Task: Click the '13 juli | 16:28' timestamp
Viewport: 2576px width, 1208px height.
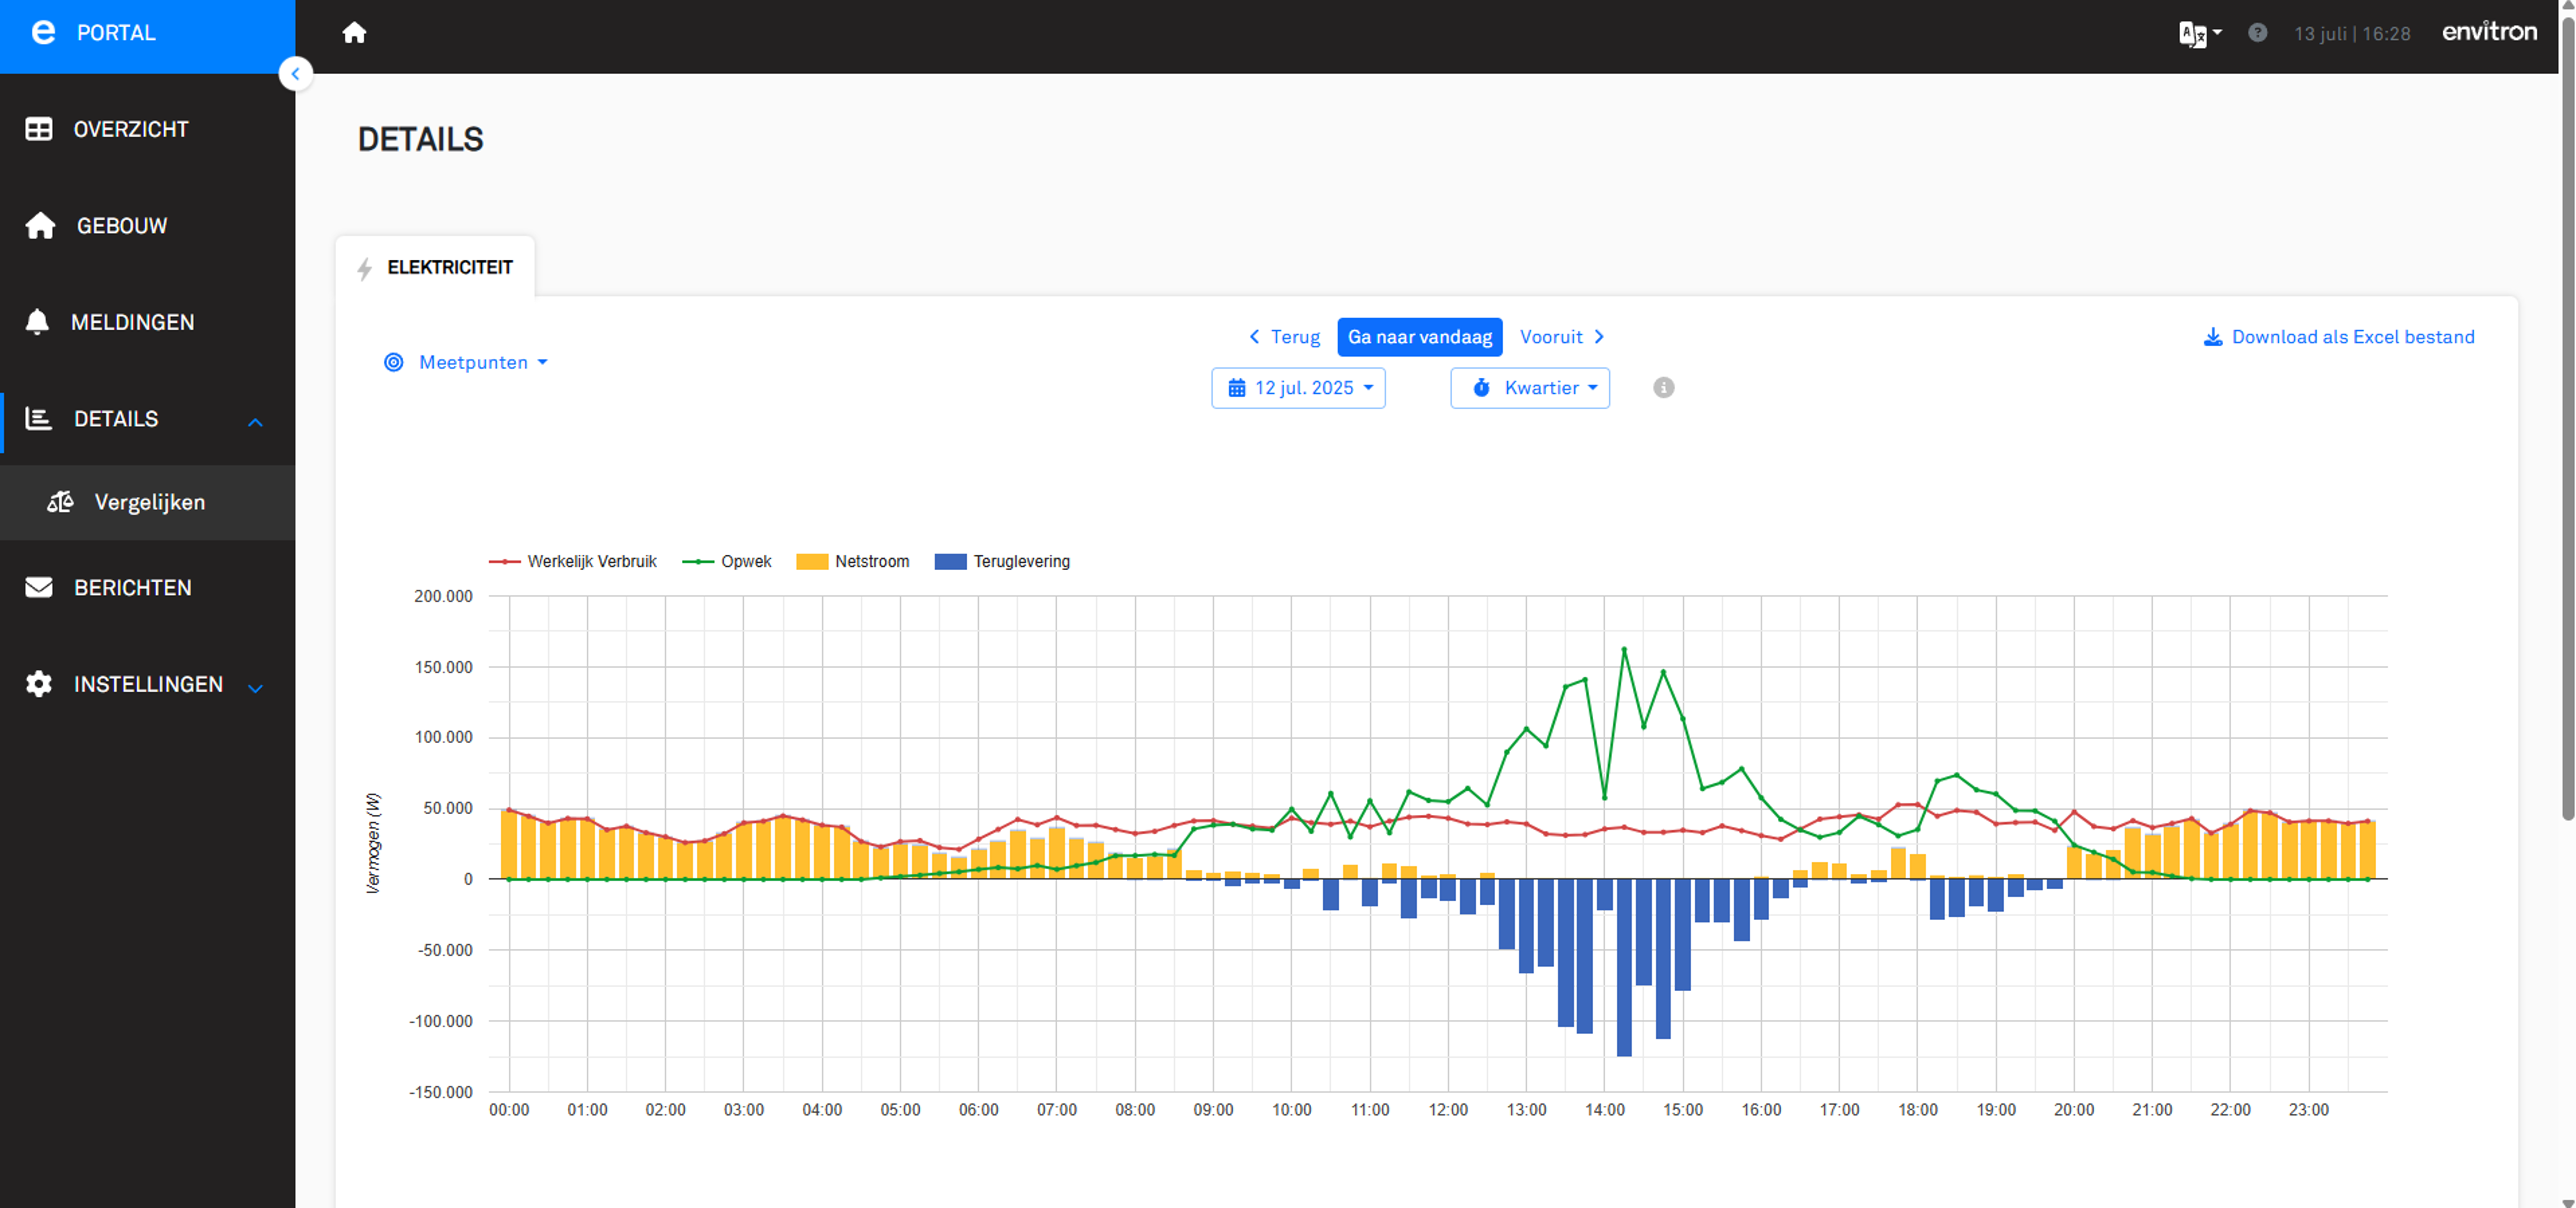Action: 2352,34
